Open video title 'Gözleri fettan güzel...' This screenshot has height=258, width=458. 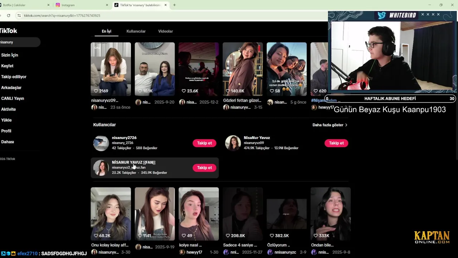click(243, 101)
